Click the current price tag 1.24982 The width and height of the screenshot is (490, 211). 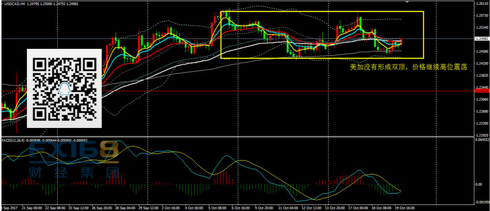[x=481, y=39]
